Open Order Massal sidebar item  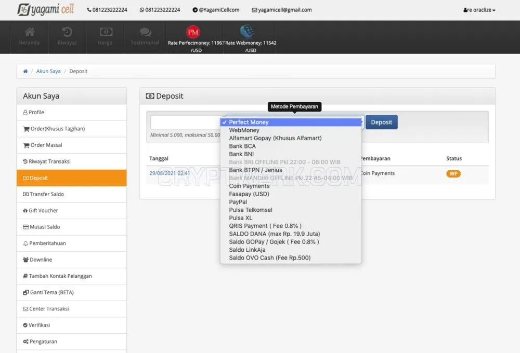(x=72, y=145)
